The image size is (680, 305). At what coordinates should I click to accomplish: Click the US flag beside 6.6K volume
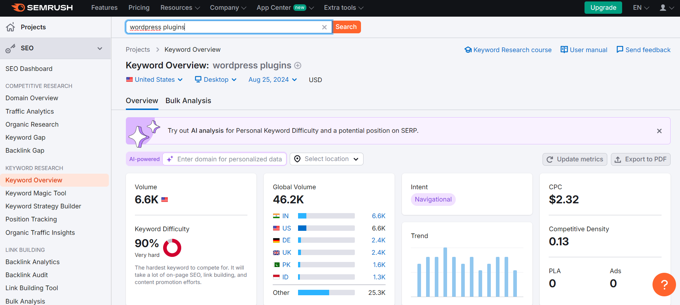coord(165,199)
